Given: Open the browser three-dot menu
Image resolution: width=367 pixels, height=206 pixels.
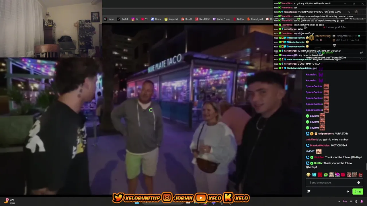Looking at the screenshot, I should pyautogui.click(x=363, y=12).
